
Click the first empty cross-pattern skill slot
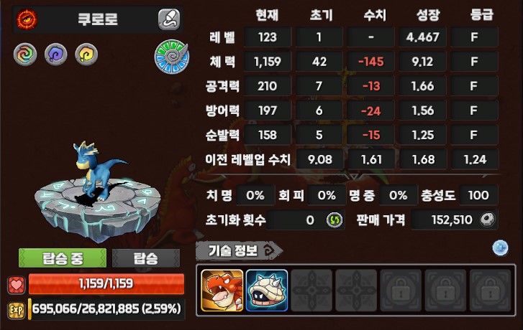pos(311,291)
